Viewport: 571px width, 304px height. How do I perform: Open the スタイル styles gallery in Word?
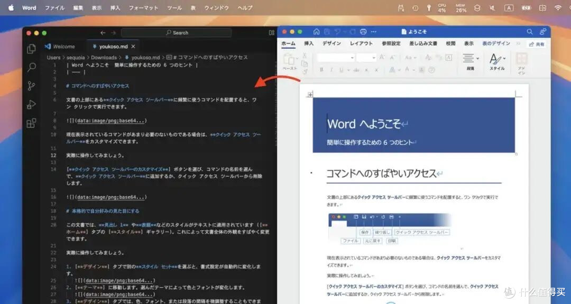[498, 62]
